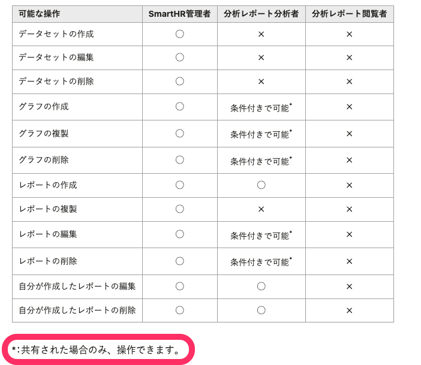Select the グラフの削除 row label

[44, 160]
